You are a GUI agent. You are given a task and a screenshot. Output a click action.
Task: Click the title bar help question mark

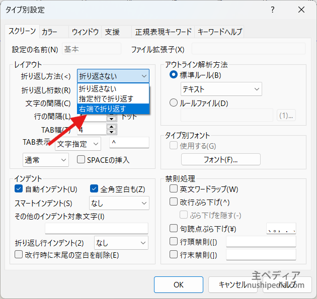coord(272,10)
